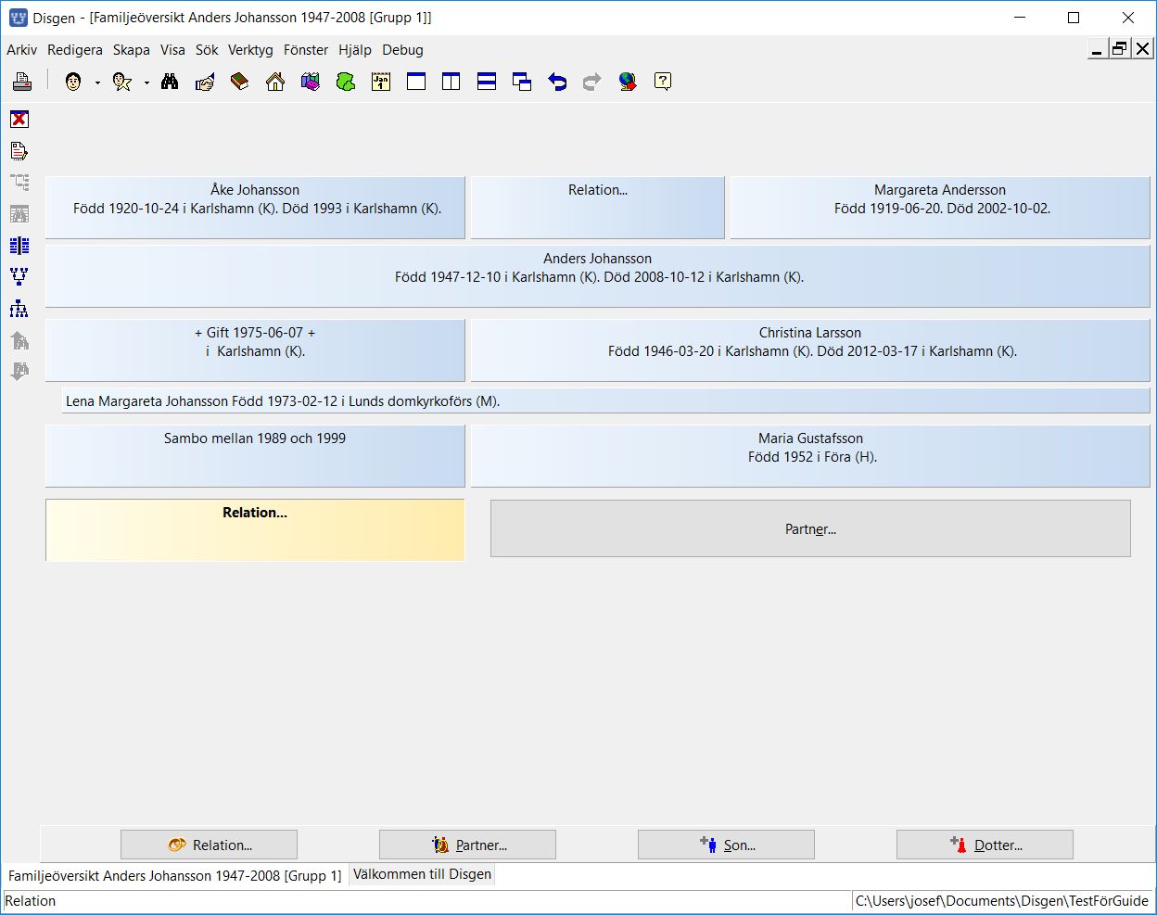The width and height of the screenshot is (1157, 915).
Task: Click the grey redo arrow
Action: 592,82
